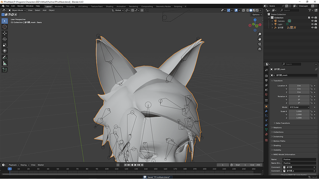Image resolution: width=319 pixels, height=179 pixels.
Task: Open the Add menu in viewport header
Action: [44, 10]
